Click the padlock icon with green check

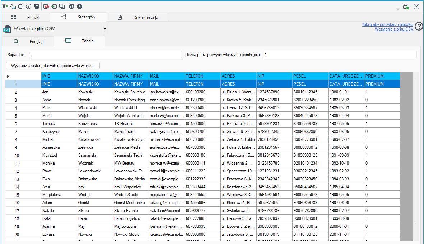point(406,6)
